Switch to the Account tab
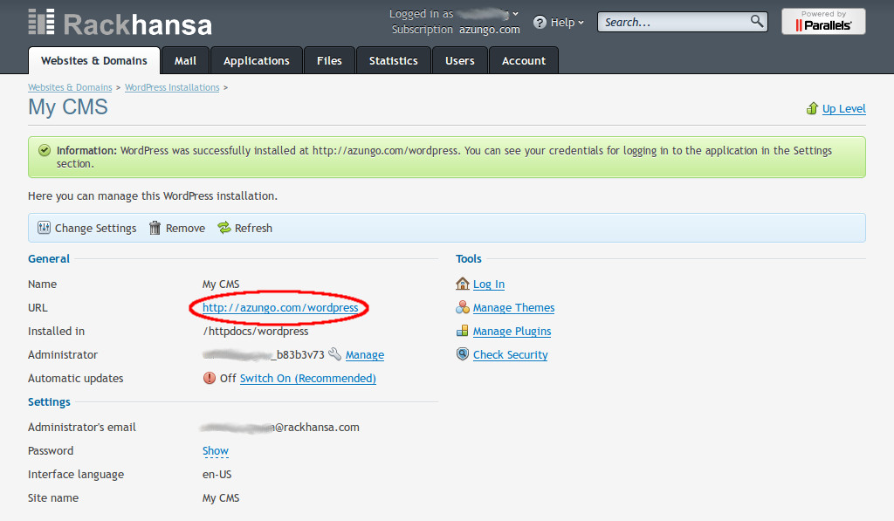 [524, 60]
